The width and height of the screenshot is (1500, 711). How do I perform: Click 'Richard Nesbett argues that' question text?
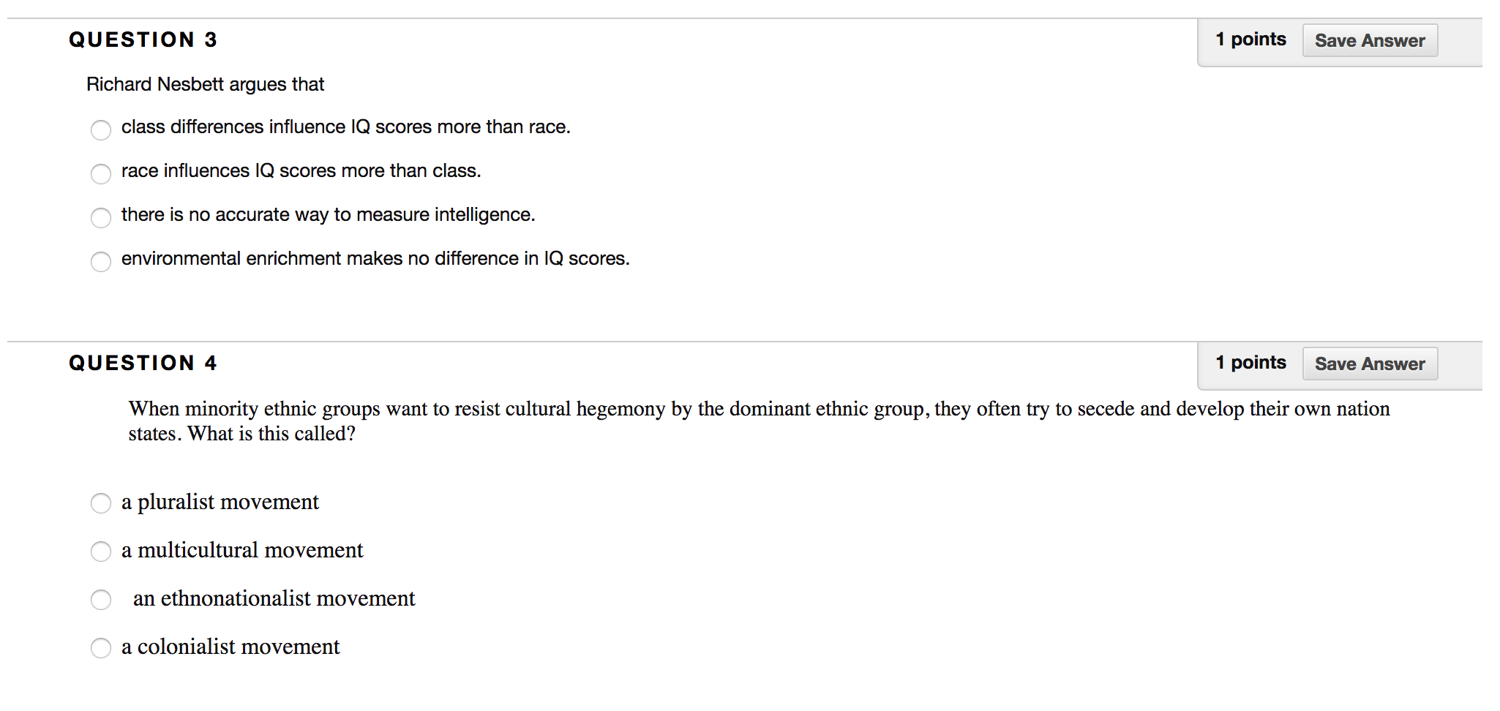pos(205,85)
